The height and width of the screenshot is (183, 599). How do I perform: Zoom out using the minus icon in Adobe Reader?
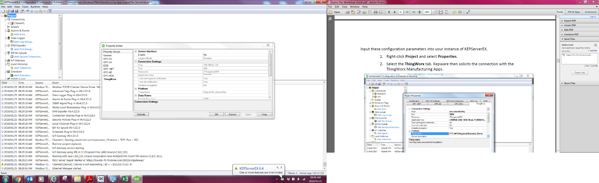coord(414,12)
